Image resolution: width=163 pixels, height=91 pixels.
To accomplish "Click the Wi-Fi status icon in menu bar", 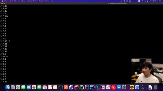I will [x=142, y=1].
